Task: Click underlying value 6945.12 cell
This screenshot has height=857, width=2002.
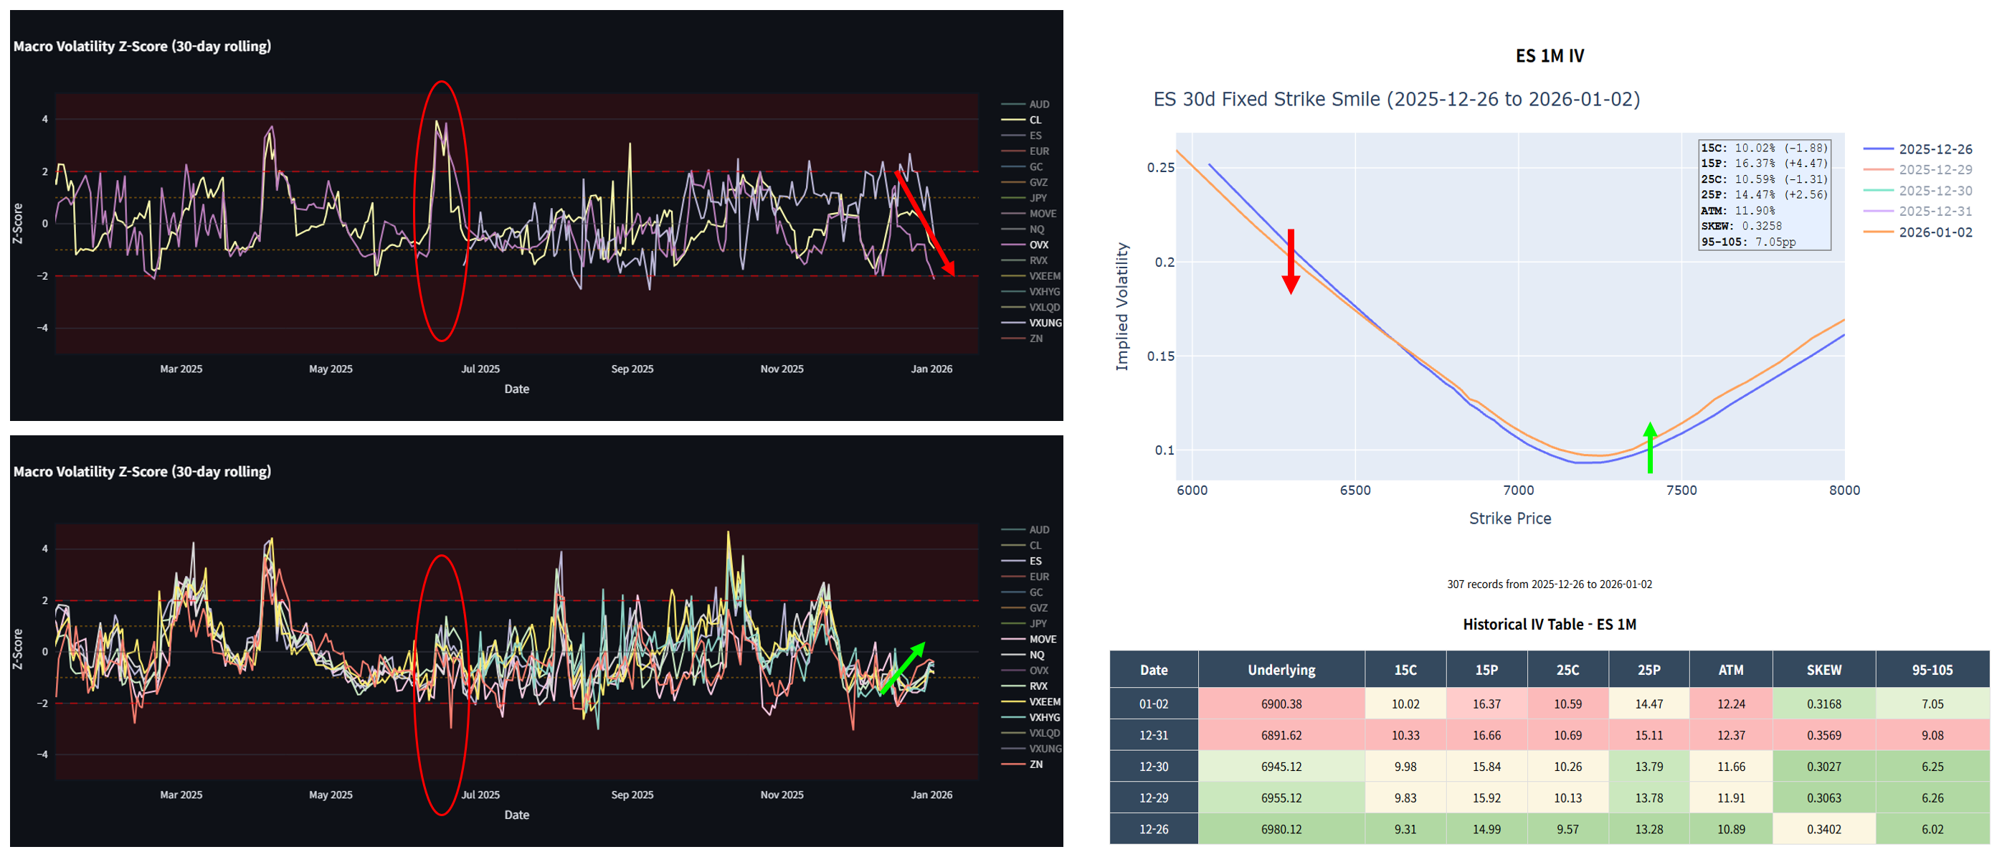Action: coord(1281,766)
